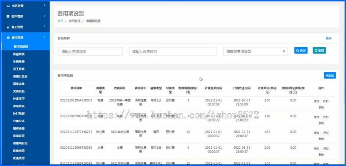
Task: Open 退费审核 in the sidebar
Action: point(19,84)
